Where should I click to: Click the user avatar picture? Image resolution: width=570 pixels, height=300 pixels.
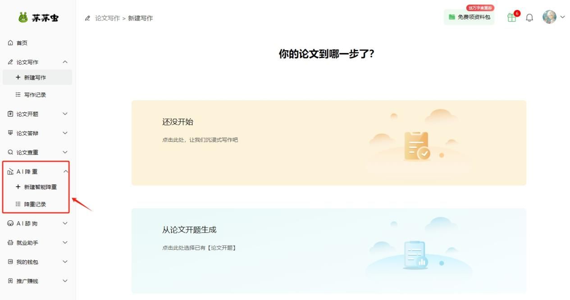coord(549,17)
